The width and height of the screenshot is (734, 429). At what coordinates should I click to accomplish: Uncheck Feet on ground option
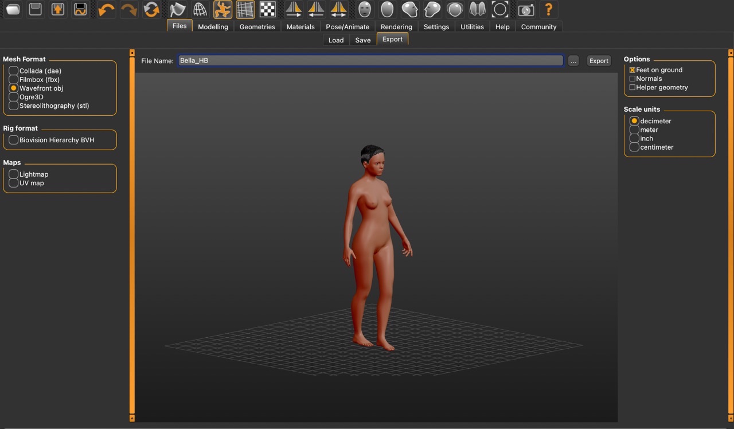click(633, 70)
